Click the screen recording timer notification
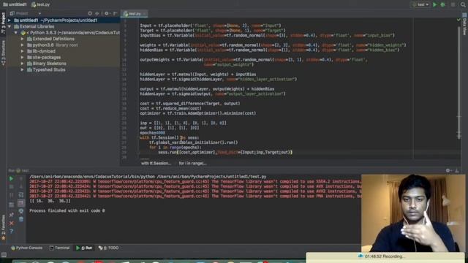Image resolution: width=468 pixels, height=263 pixels. 385,256
